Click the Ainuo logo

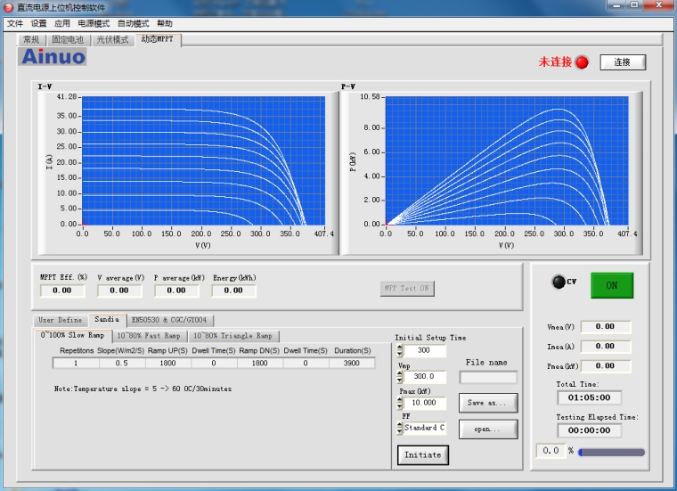(x=53, y=57)
